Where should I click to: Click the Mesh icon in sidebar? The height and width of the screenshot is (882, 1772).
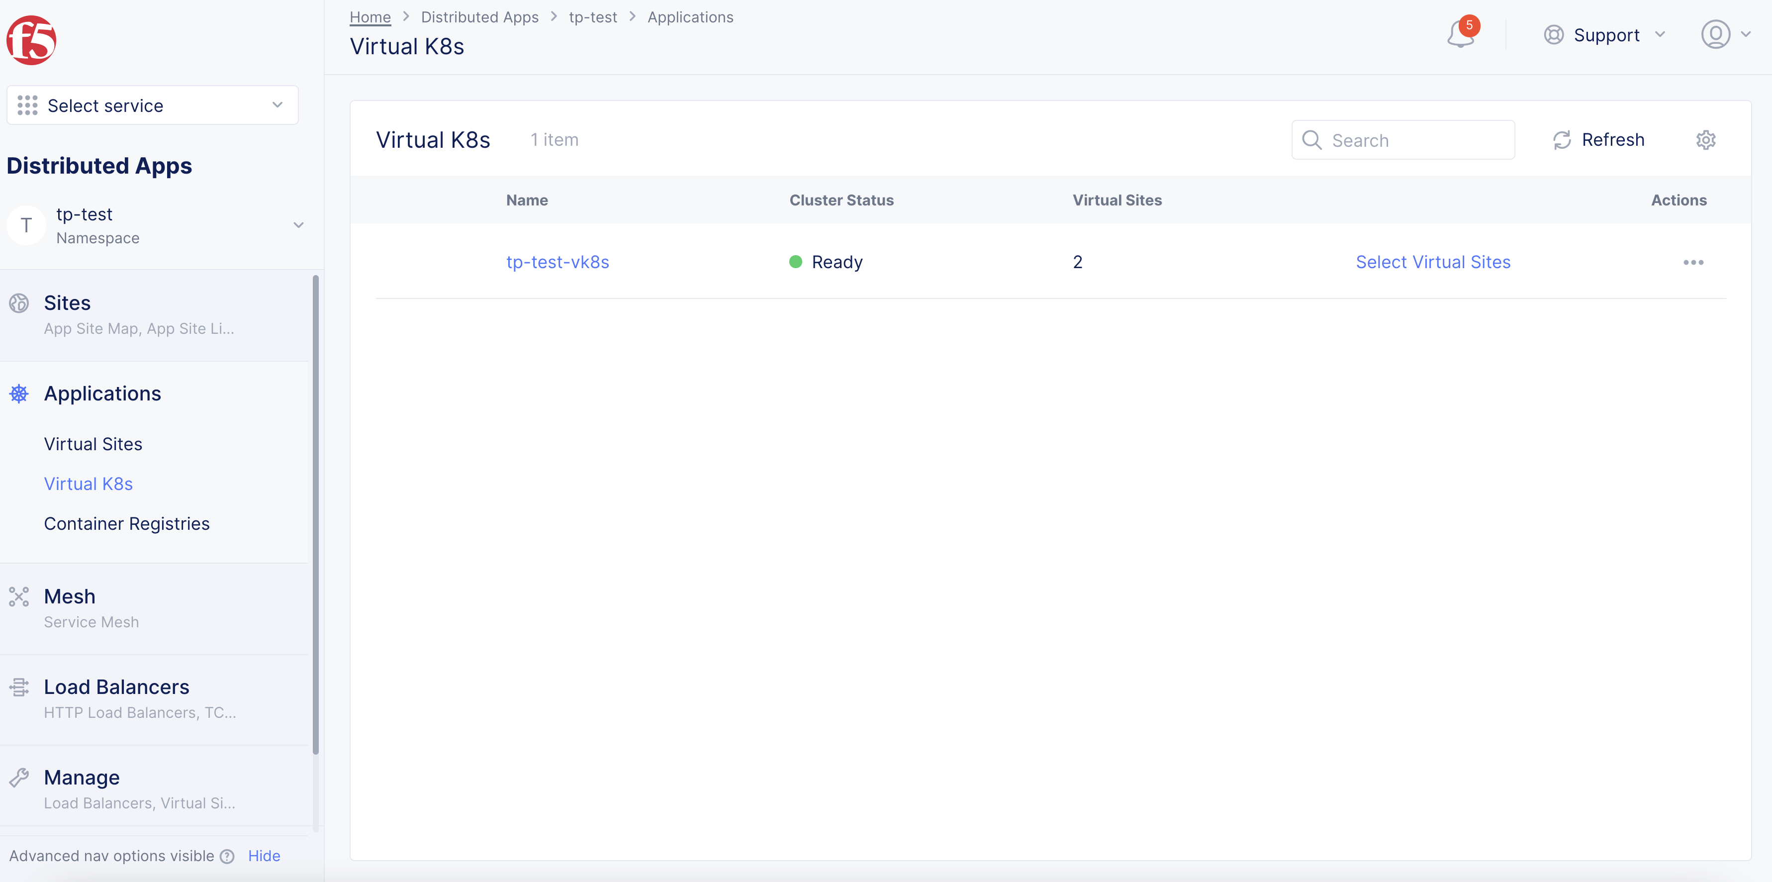point(18,596)
